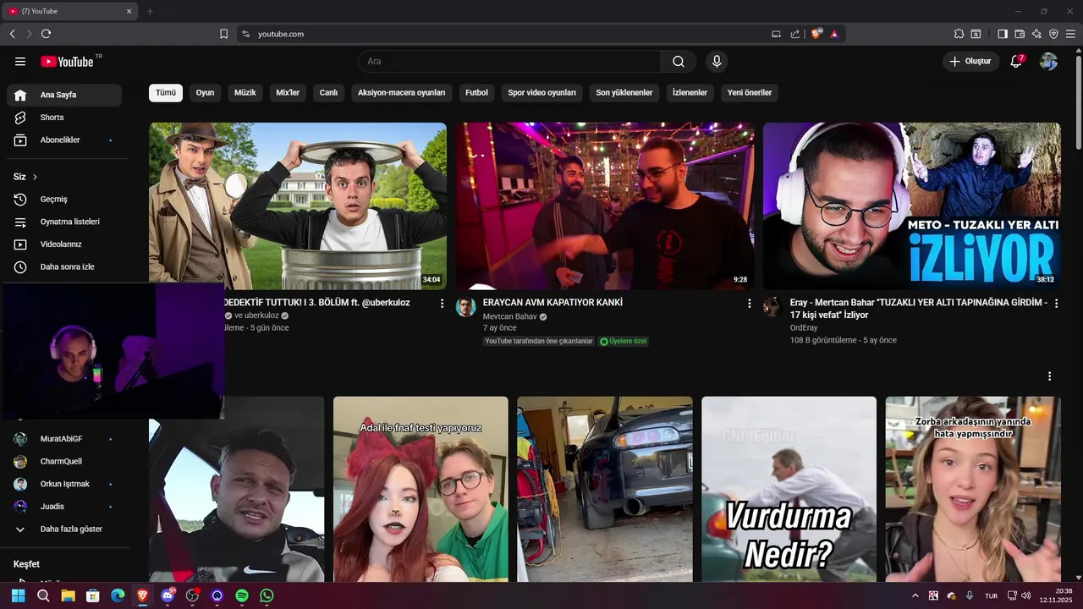Select the Aksiyon-macera oyunları chip

(401, 93)
